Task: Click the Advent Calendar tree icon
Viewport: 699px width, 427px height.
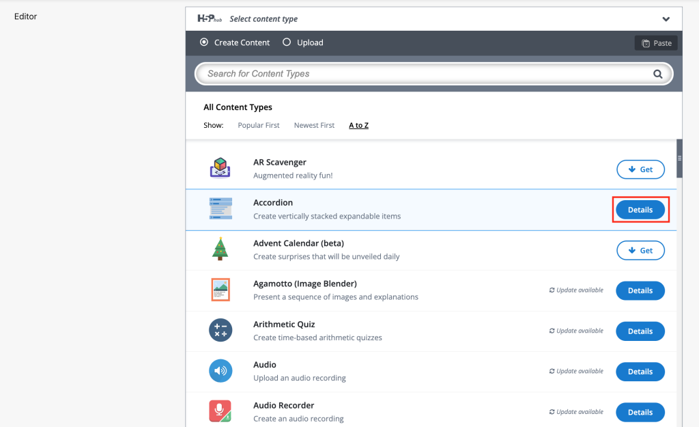Action: [220, 249]
